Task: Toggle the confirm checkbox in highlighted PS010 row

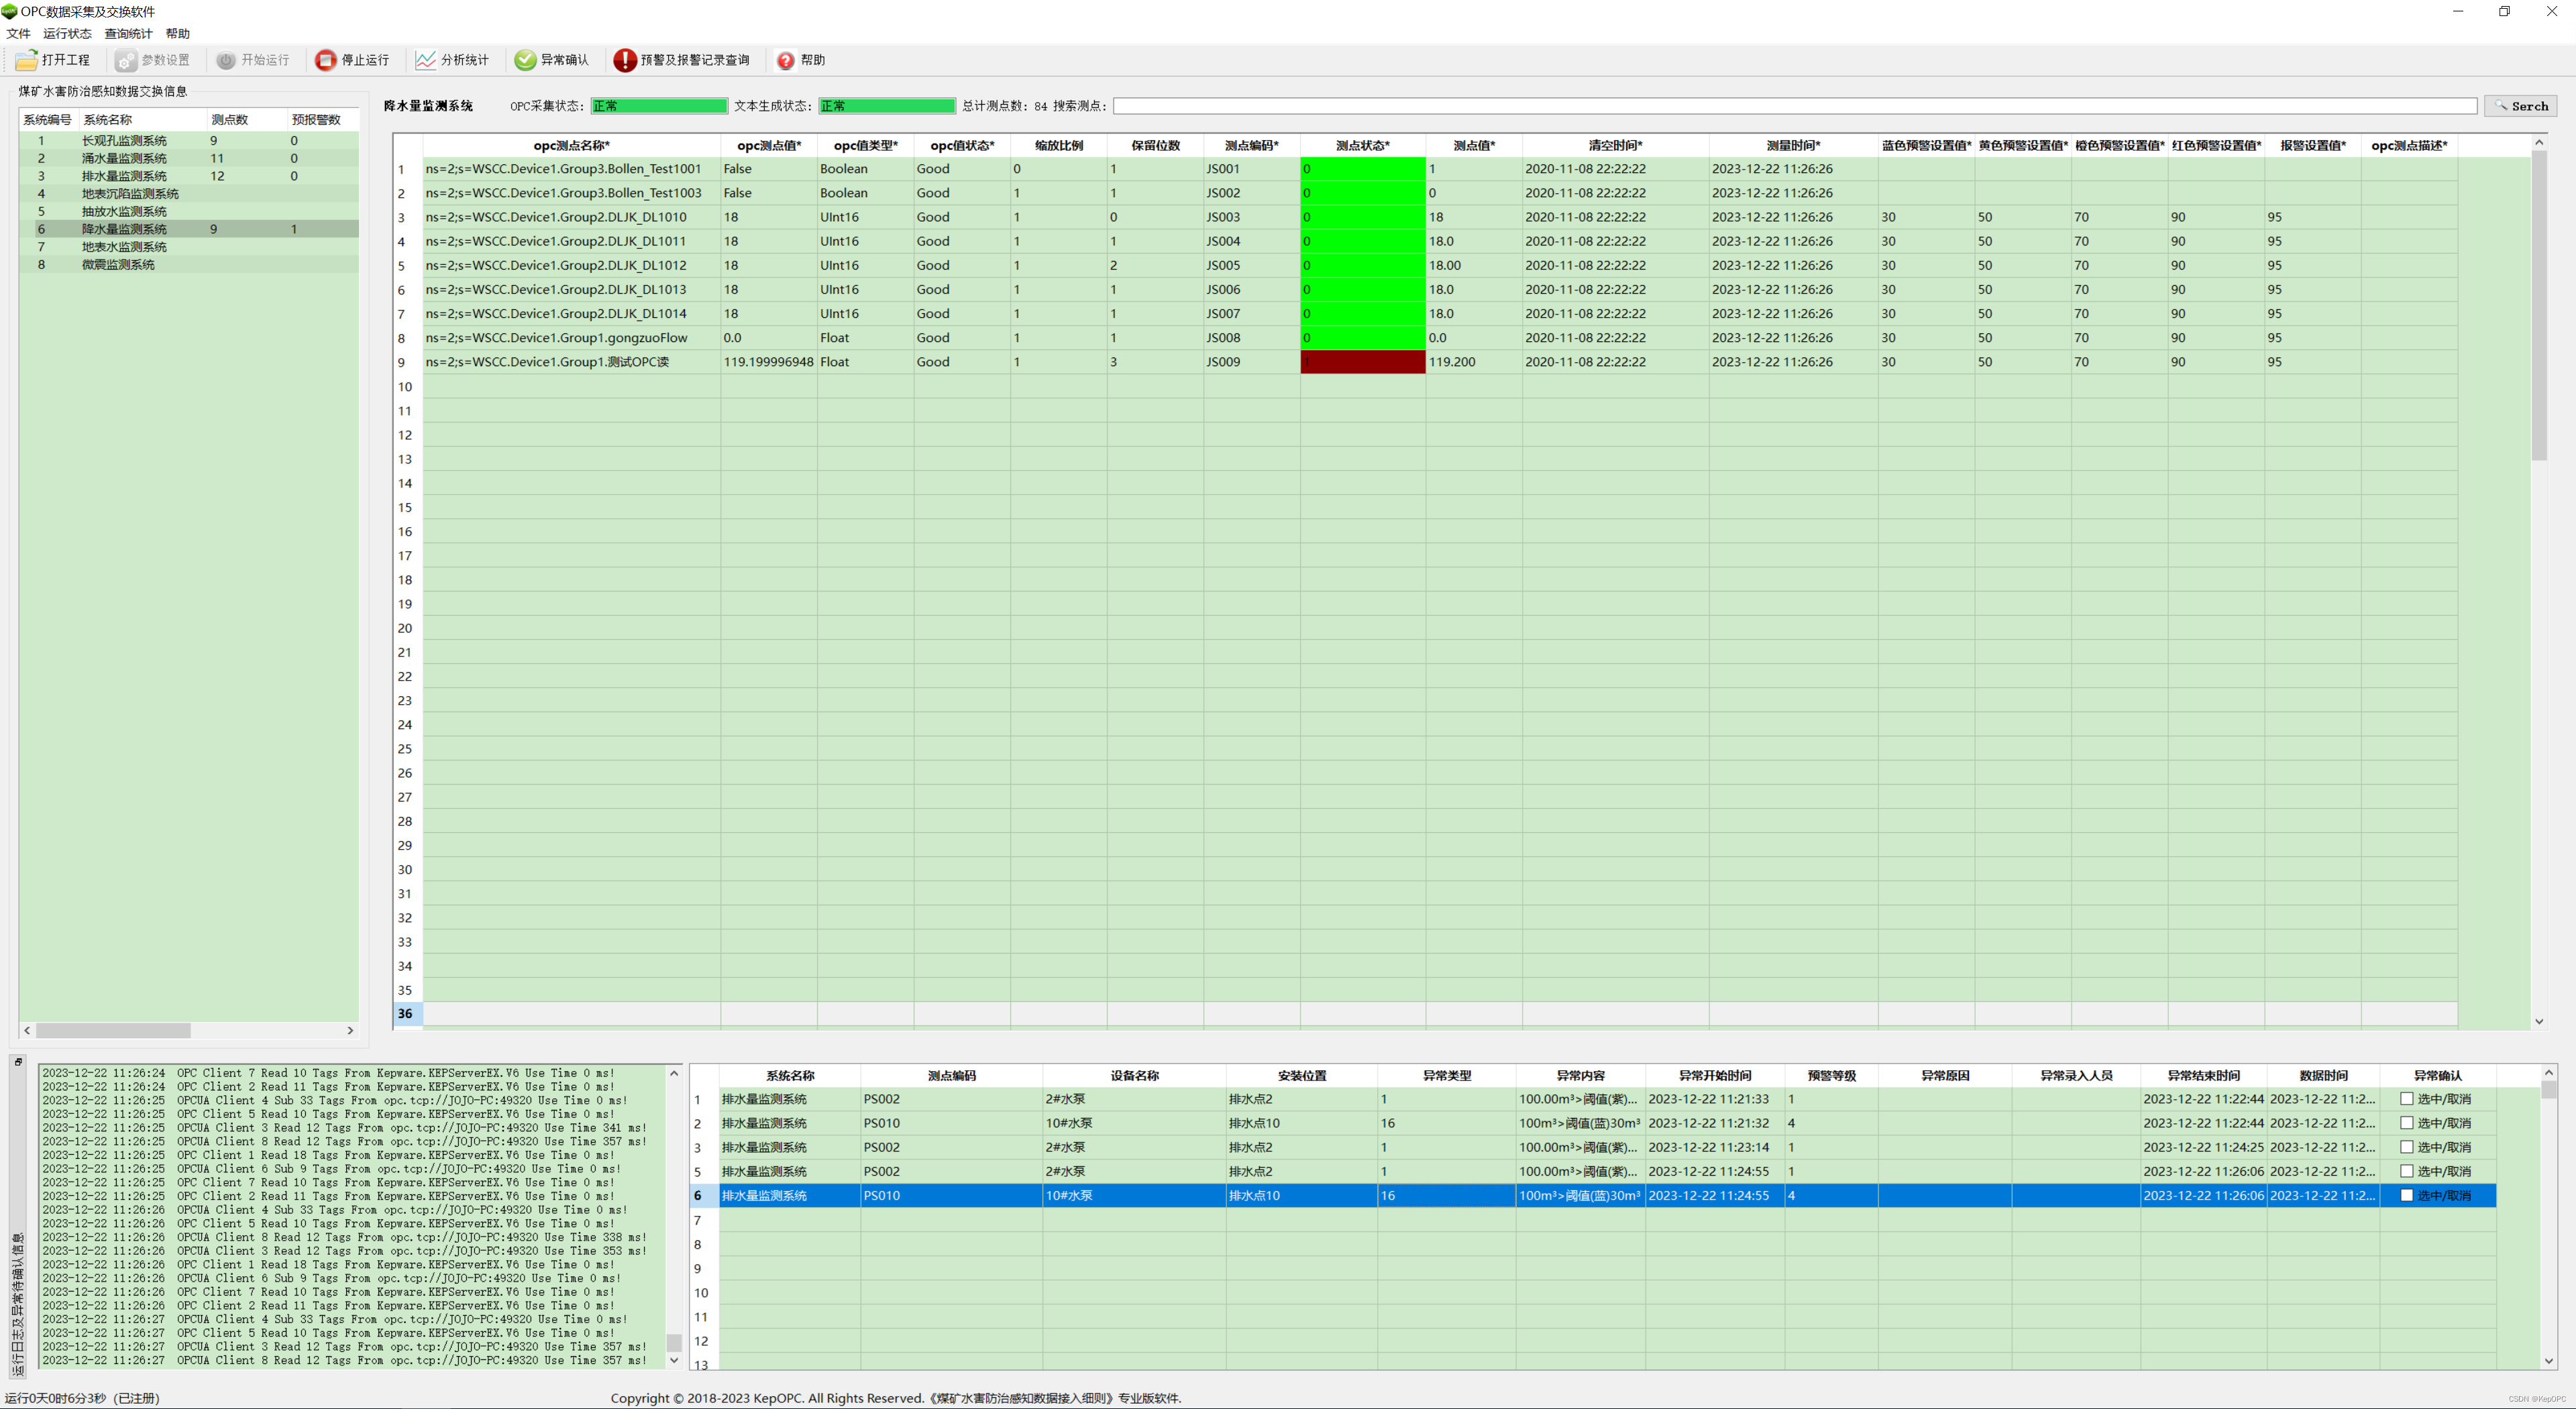Action: point(2407,1195)
